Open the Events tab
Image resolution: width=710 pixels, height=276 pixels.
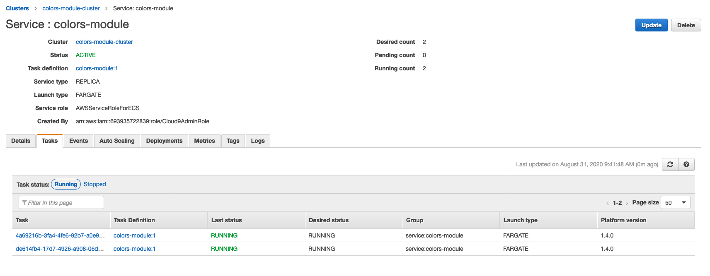78,141
